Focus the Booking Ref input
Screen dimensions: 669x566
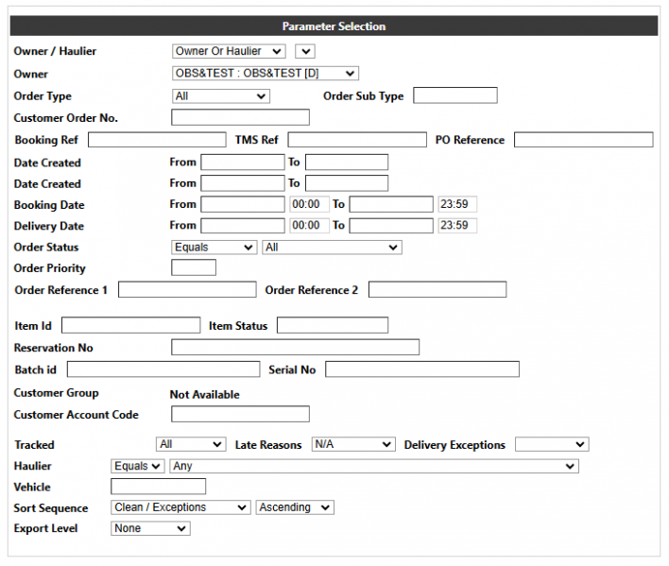coord(157,140)
